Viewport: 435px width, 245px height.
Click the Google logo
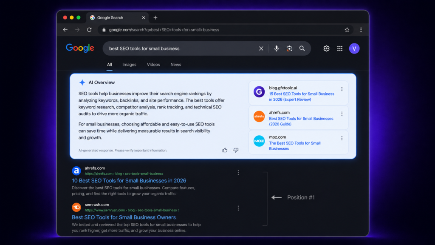pyautogui.click(x=80, y=48)
